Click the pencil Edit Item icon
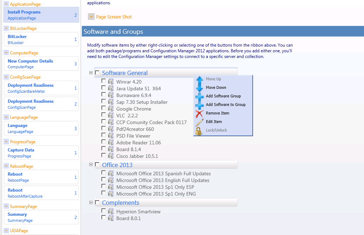Screen dimensions: 364x235 (x=200, y=122)
